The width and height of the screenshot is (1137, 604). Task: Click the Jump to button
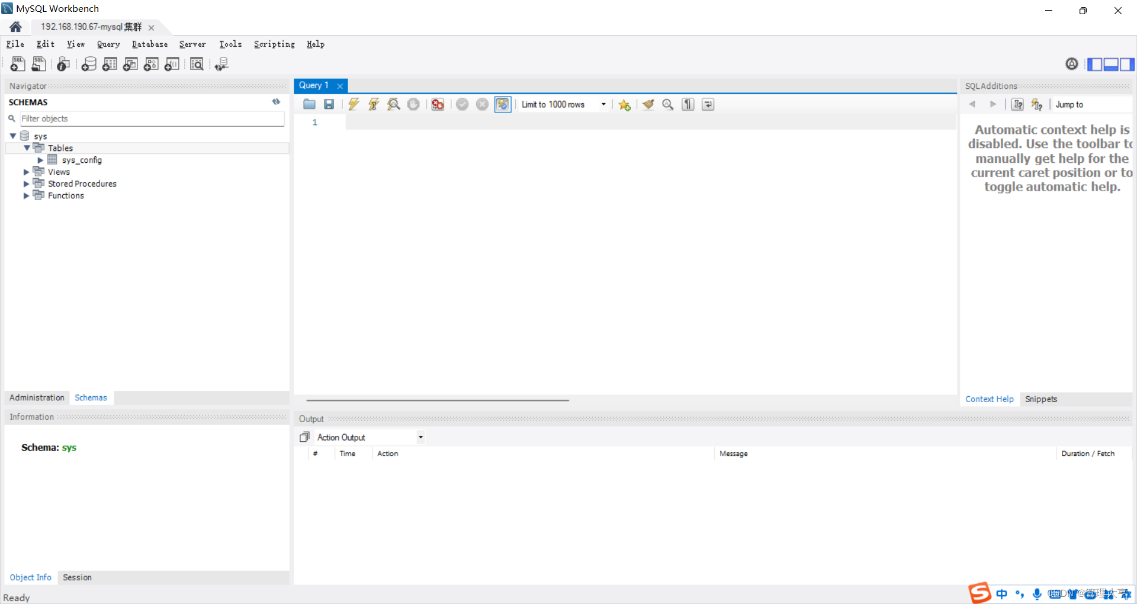pyautogui.click(x=1069, y=104)
